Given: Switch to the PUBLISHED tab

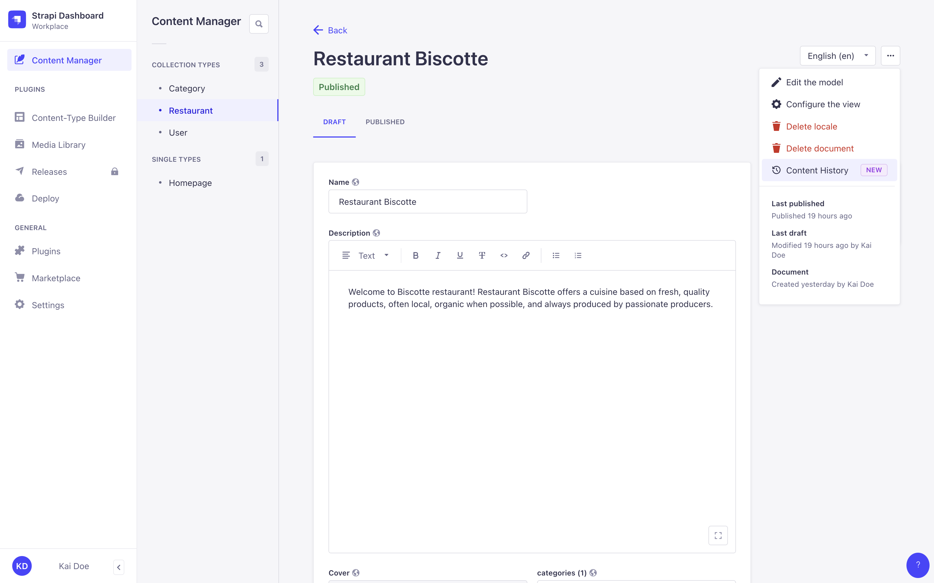Looking at the screenshot, I should 385,121.
